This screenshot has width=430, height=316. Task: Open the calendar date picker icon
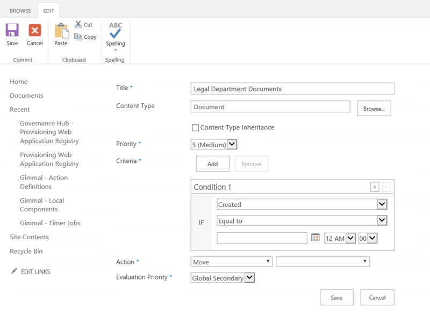pos(316,238)
